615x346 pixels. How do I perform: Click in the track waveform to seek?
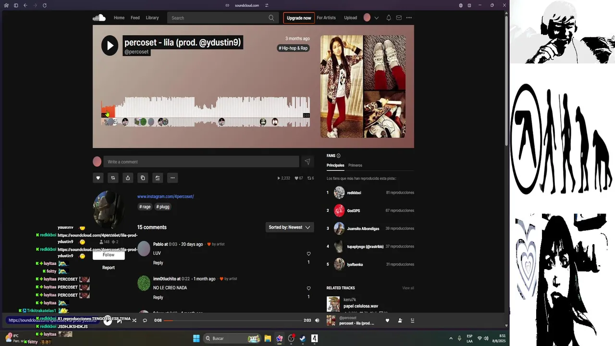point(206,111)
